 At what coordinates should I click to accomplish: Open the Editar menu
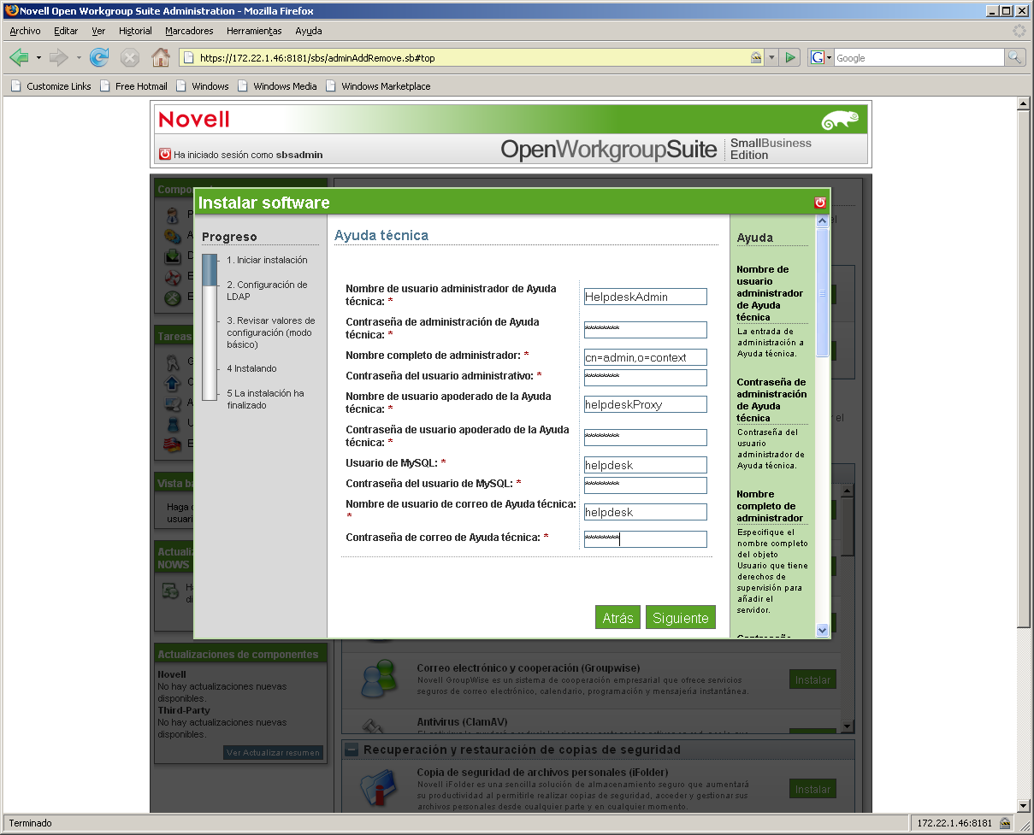pos(66,31)
